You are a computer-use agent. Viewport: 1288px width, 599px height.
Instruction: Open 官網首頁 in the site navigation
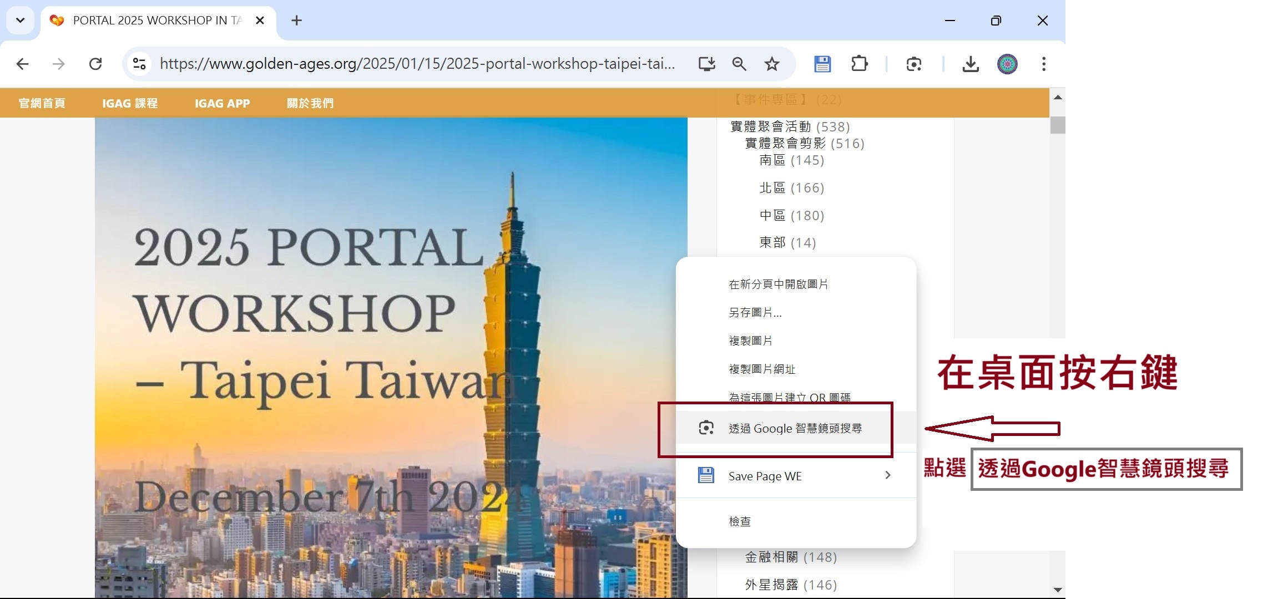click(42, 103)
